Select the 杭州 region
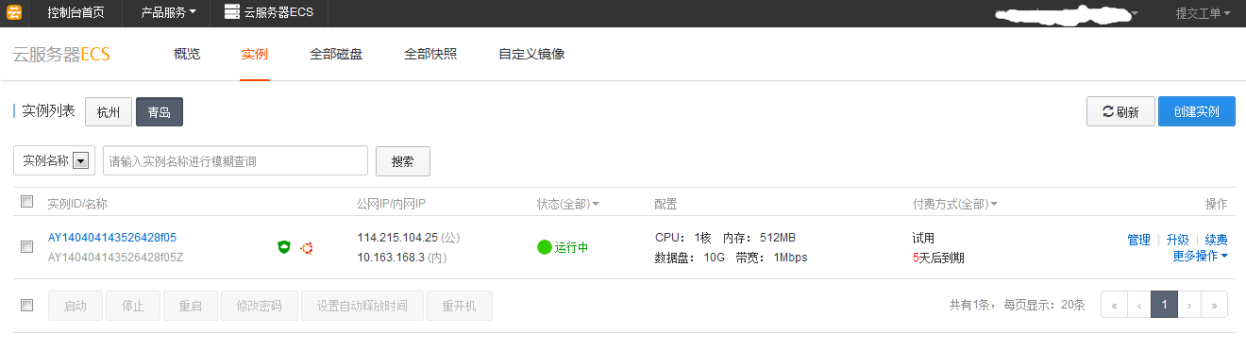 pos(109,111)
